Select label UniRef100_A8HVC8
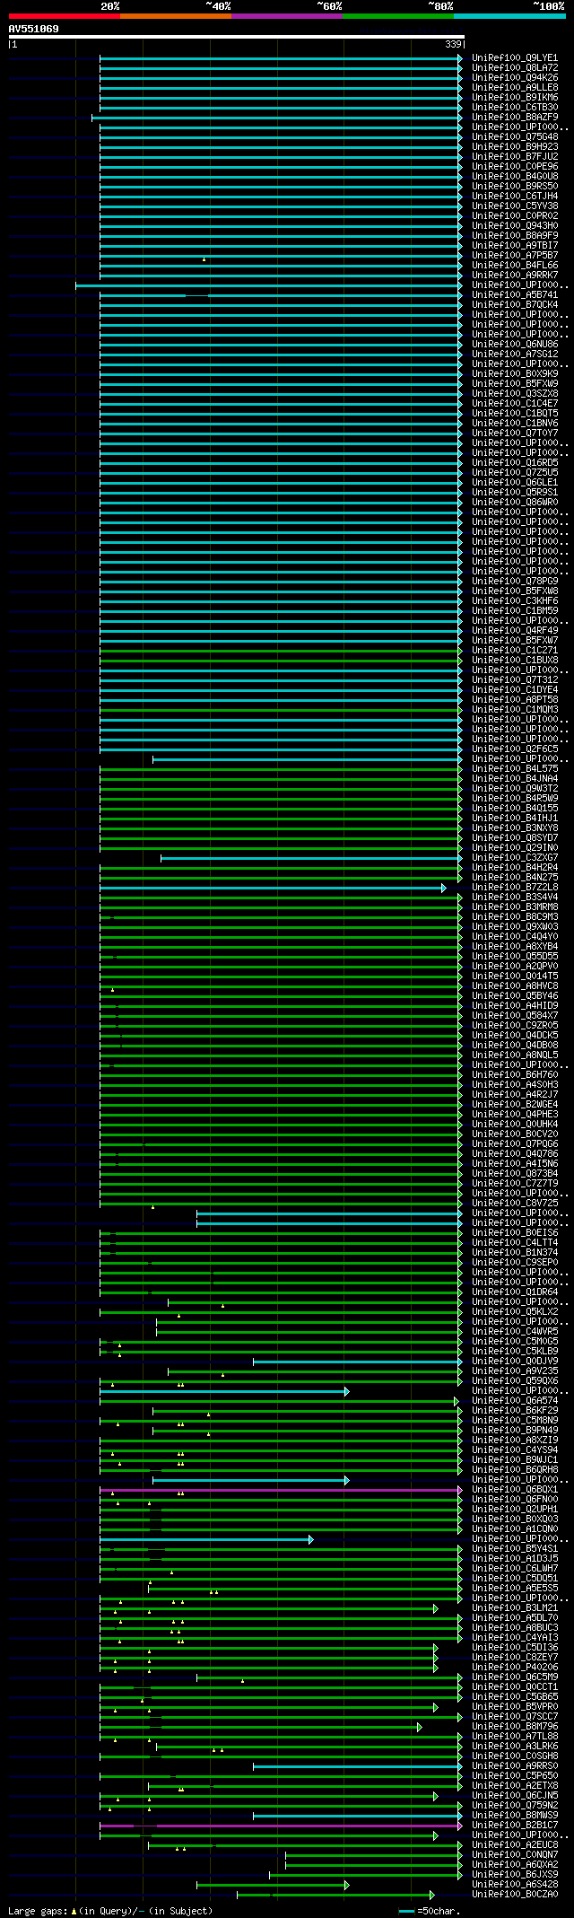This screenshot has width=574, height=1918. pyautogui.click(x=515, y=986)
